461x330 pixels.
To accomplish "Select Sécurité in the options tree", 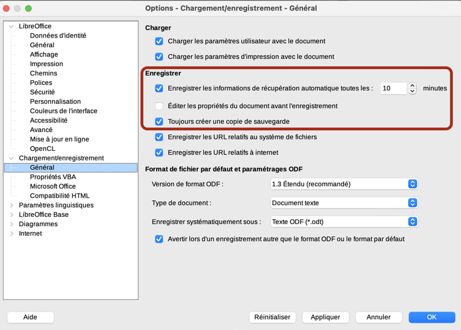I will coord(42,92).
